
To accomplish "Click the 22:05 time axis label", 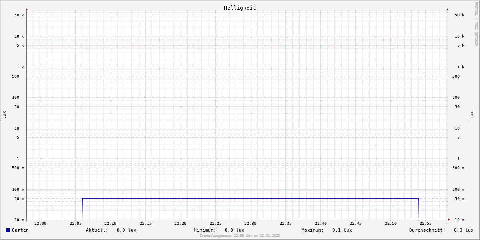I will click(x=76, y=224).
